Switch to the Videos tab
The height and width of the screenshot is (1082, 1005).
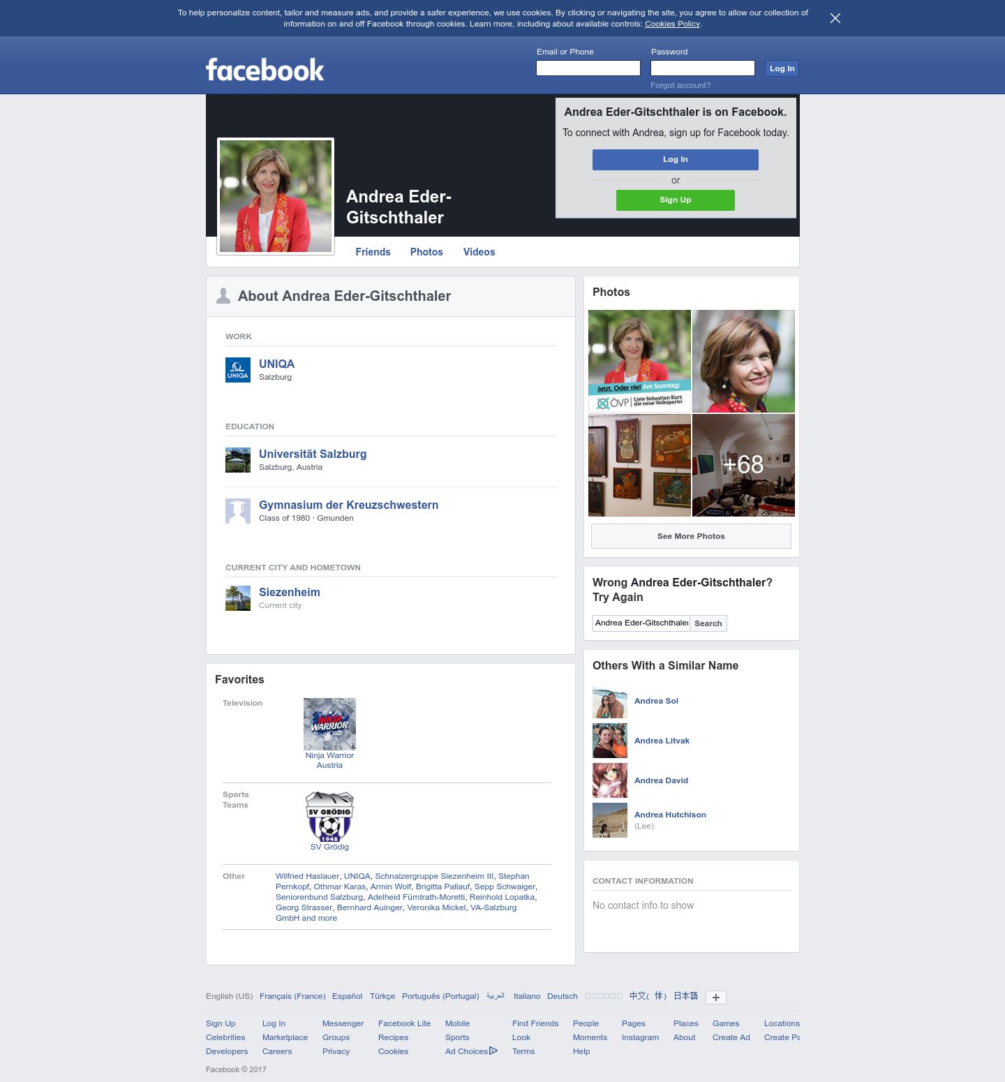(479, 252)
